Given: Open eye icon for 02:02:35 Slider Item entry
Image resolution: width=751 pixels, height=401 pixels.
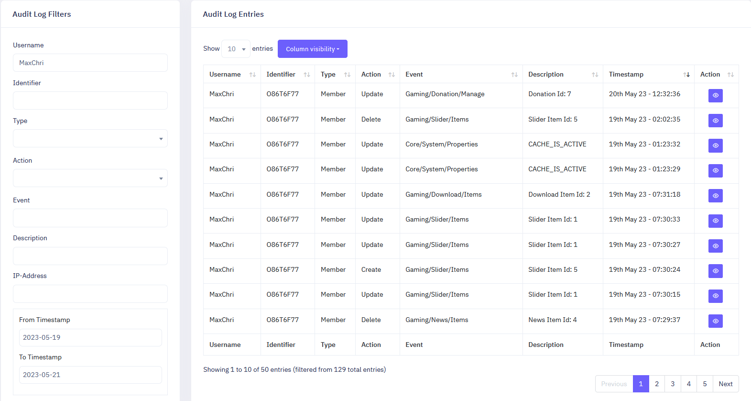Looking at the screenshot, I should [715, 121].
